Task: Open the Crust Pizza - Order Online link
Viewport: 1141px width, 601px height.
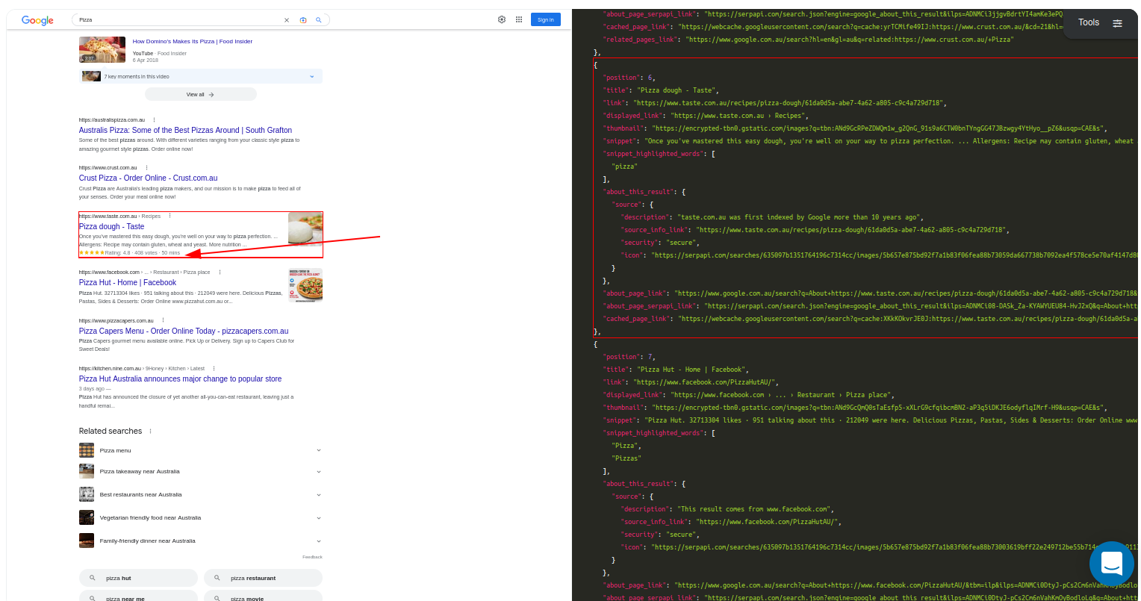Action: [x=147, y=177]
